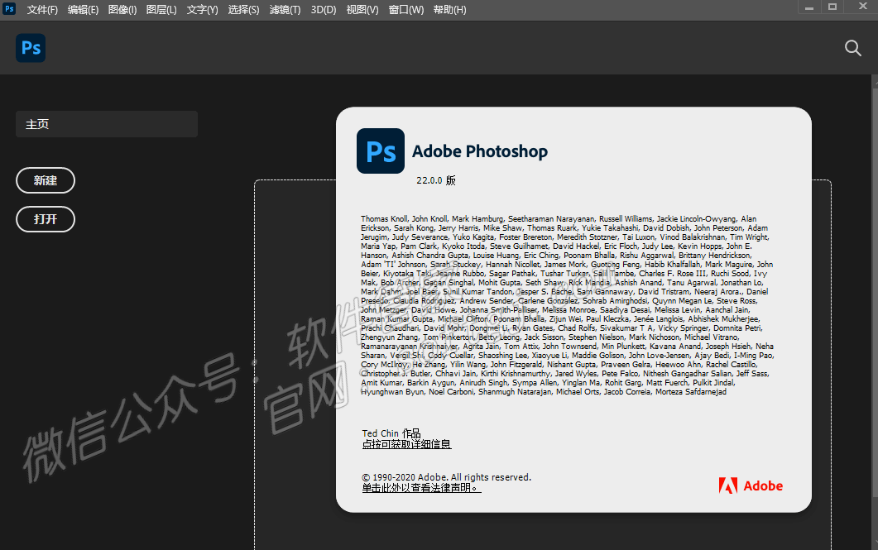The height and width of the screenshot is (550, 878).
Task: Open the 图层(L) menu
Action: pyautogui.click(x=161, y=10)
